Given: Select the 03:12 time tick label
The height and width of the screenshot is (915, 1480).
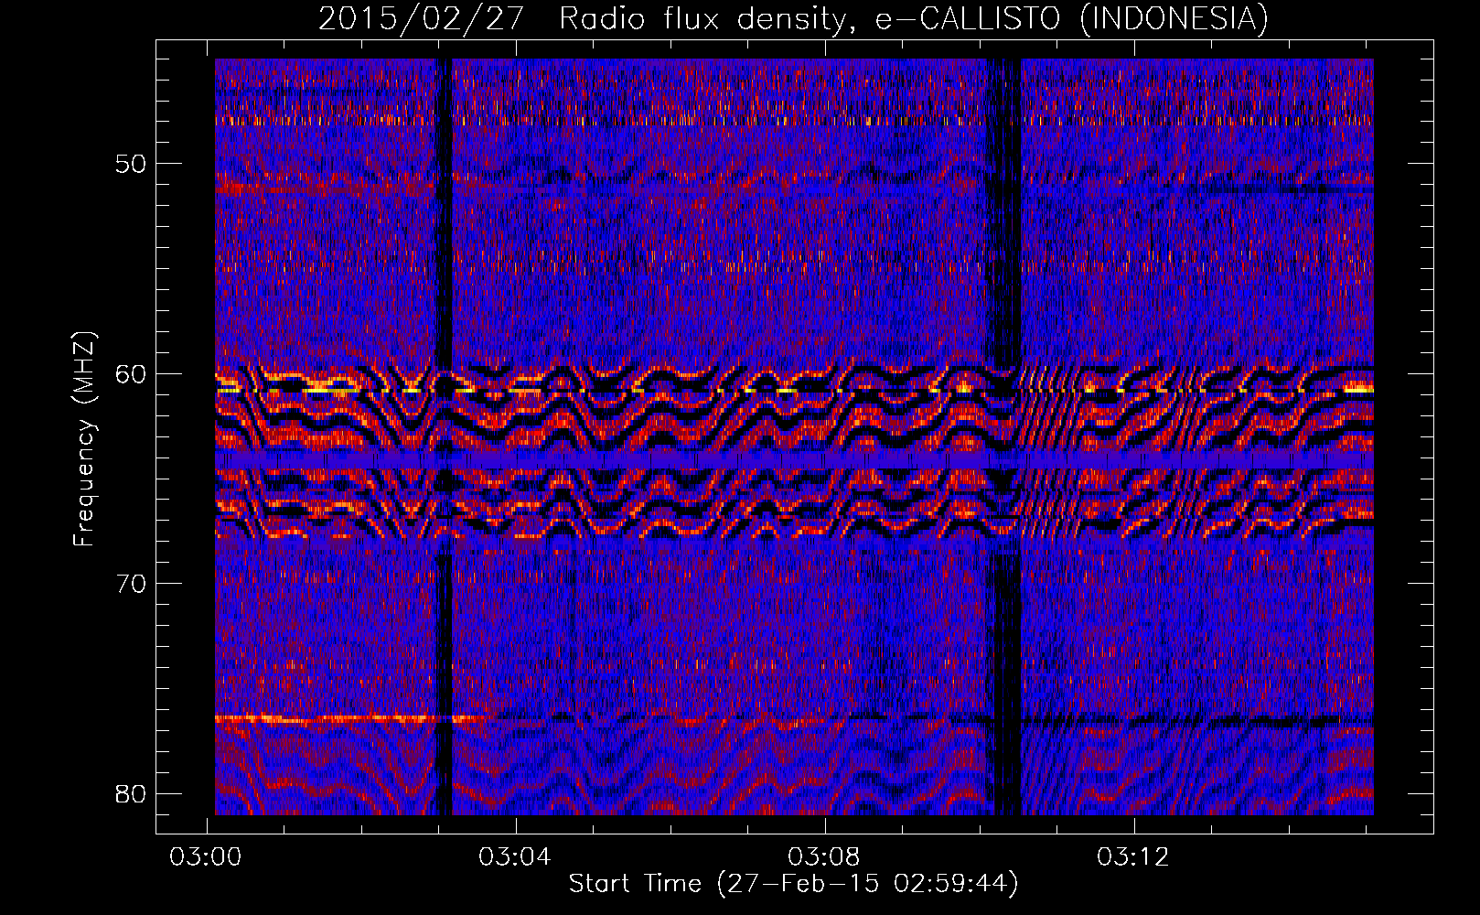Looking at the screenshot, I should pos(1134,856).
